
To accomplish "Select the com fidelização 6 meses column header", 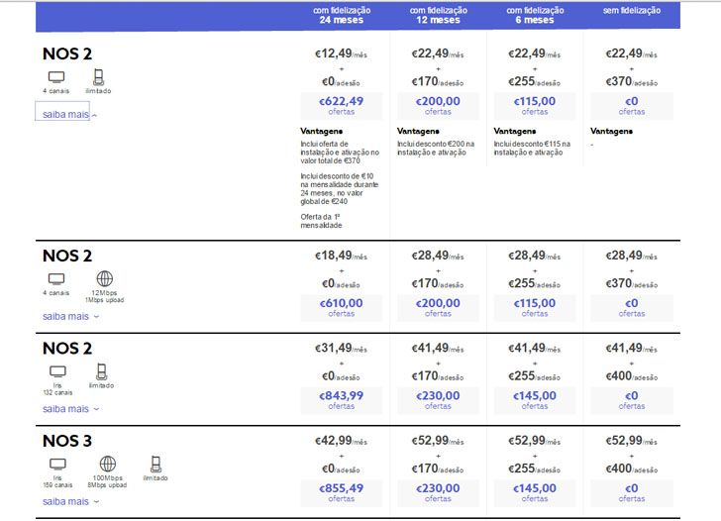I will pos(535,15).
